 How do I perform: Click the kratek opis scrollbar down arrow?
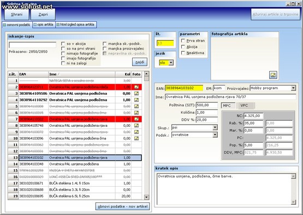click(293, 202)
